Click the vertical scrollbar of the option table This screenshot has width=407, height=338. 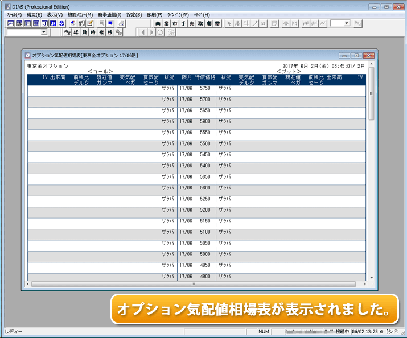click(371, 171)
